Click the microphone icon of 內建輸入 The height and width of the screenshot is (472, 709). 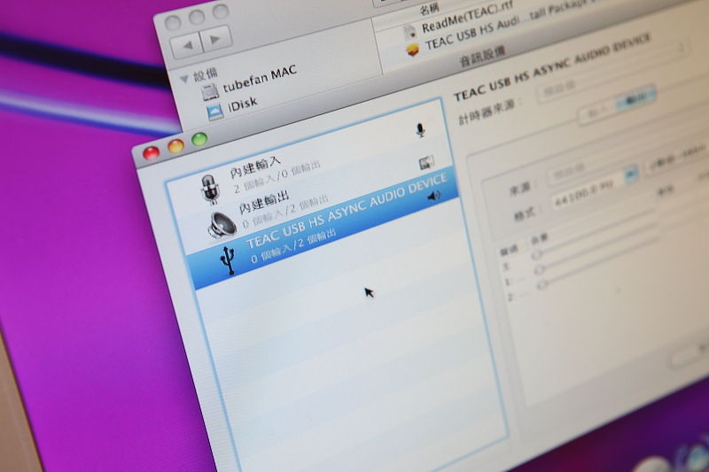pos(210,189)
